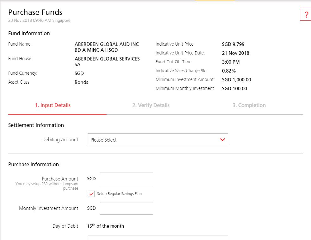Click the cut-off time 3:00 PM
This screenshot has height=240, width=311.
click(x=231, y=62)
